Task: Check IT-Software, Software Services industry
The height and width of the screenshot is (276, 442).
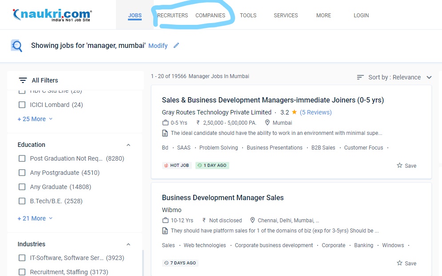Action: click(x=22, y=258)
